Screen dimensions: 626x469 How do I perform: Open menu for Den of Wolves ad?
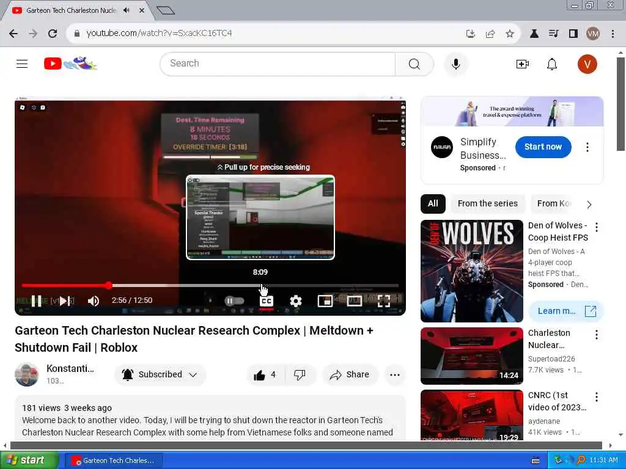coord(597,227)
